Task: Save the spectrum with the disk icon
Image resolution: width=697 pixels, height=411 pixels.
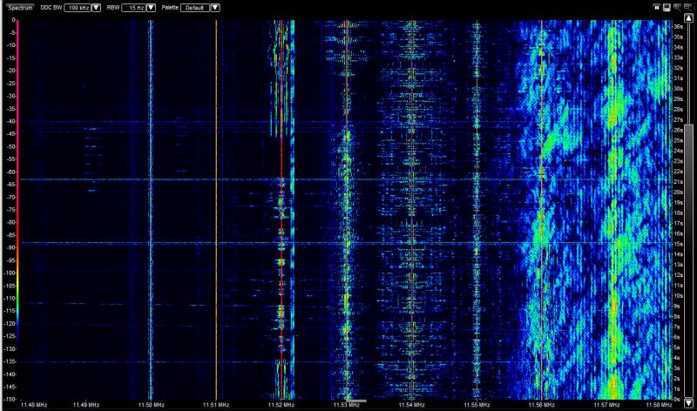Action: point(667,8)
